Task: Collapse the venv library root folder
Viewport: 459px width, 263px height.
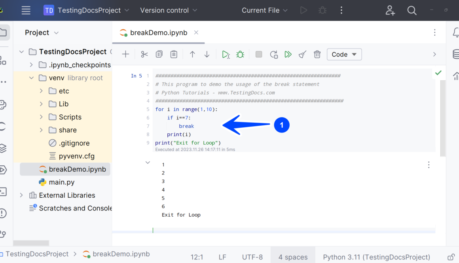Action: (32, 78)
